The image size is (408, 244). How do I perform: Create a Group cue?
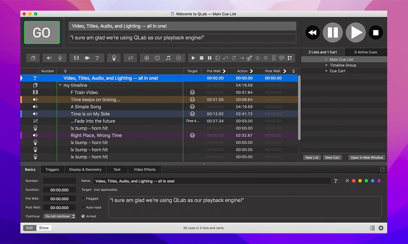(33, 58)
